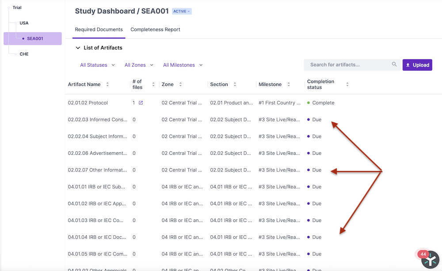442x271 pixels.
Task: Click Milestone cell of 04.01.05 IRB row
Action: coord(279,254)
